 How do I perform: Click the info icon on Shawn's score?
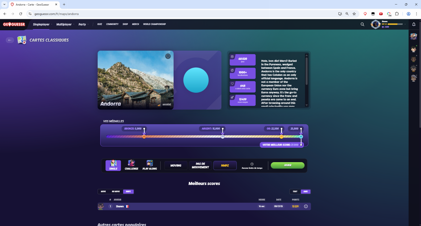pos(306,207)
